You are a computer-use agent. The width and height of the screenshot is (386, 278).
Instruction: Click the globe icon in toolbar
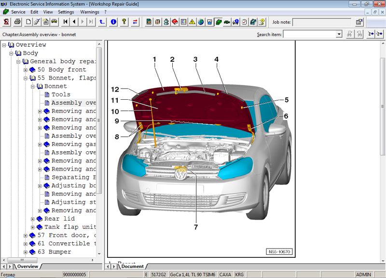click(201, 22)
